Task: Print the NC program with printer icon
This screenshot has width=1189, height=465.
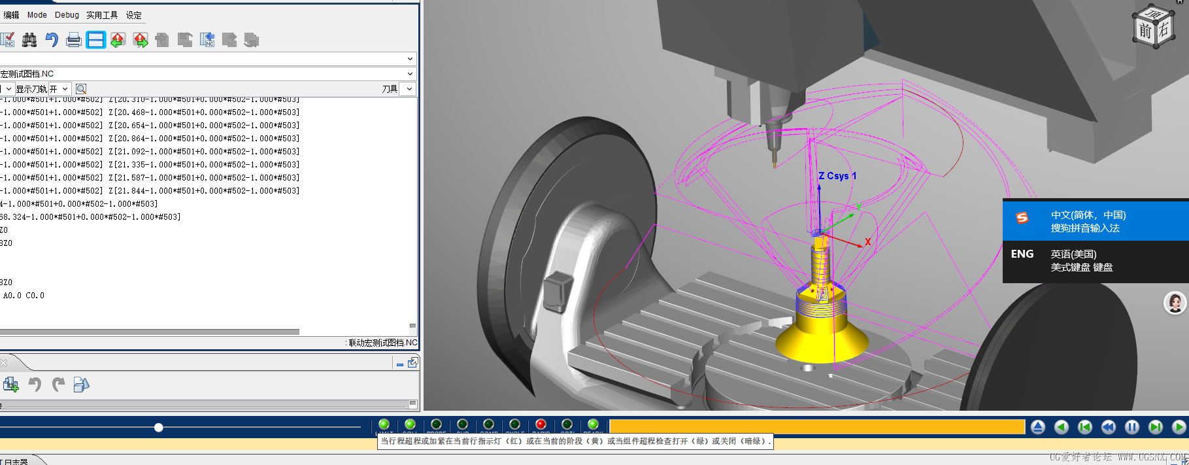Action: coord(74,40)
